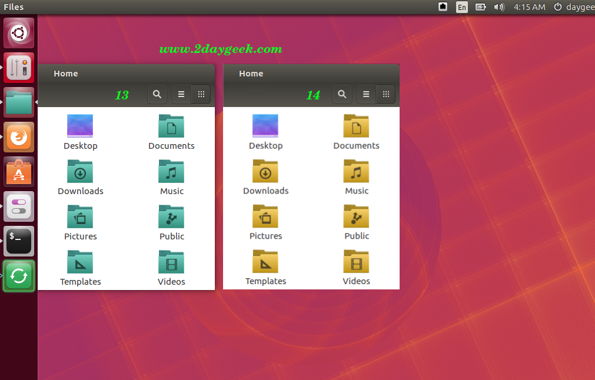Open the teal Public folder
595x380 pixels.
171,217
